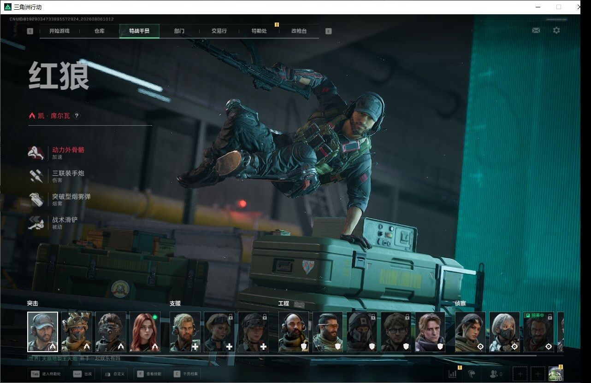Click the E key hint after 改枪台

click(x=328, y=31)
